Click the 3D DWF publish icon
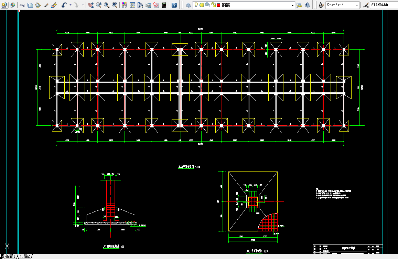The height and width of the screenshot is (260, 398). [x=12, y=5]
